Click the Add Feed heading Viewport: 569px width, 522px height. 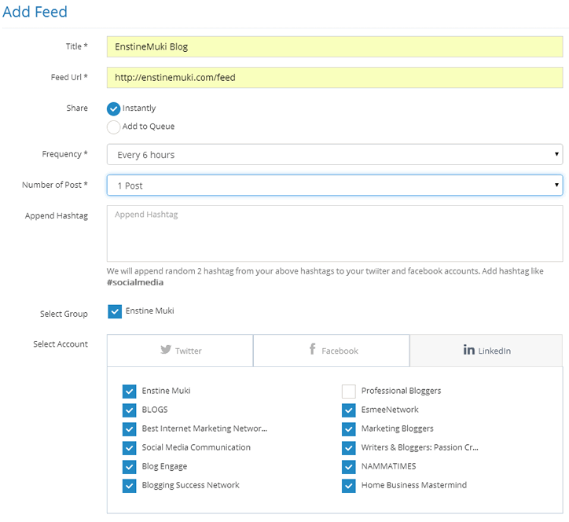(x=35, y=12)
